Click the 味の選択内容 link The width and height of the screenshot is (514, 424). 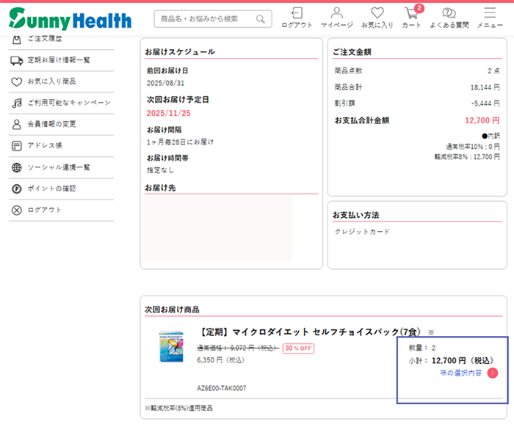tap(460, 373)
